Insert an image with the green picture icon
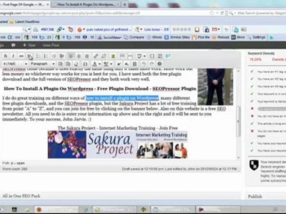Viewport: 286px width, 214px height. pyautogui.click(x=113, y=56)
